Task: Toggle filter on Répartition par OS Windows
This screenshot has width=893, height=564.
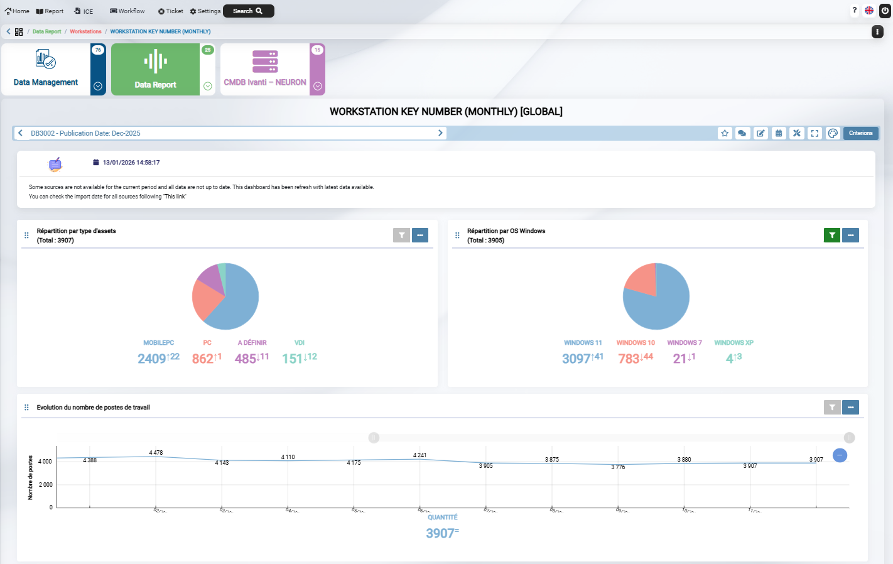Action: pyautogui.click(x=832, y=236)
